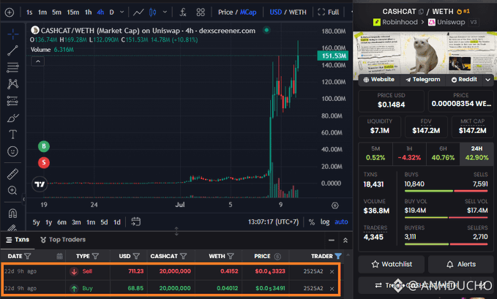The width and height of the screenshot is (497, 299).
Task: Open the Alerts button
Action: point(461,265)
